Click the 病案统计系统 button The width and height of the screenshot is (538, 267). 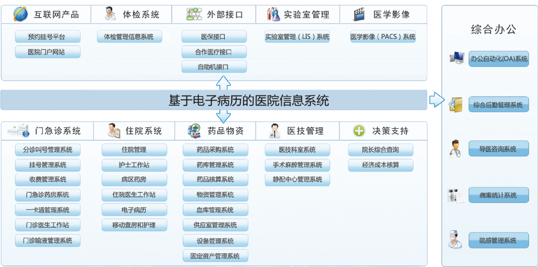point(498,195)
